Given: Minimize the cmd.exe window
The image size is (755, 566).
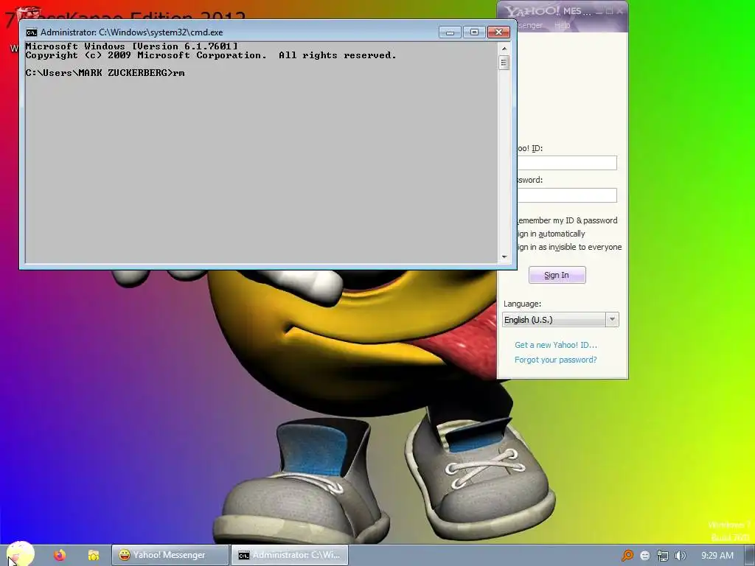Looking at the screenshot, I should (x=450, y=32).
